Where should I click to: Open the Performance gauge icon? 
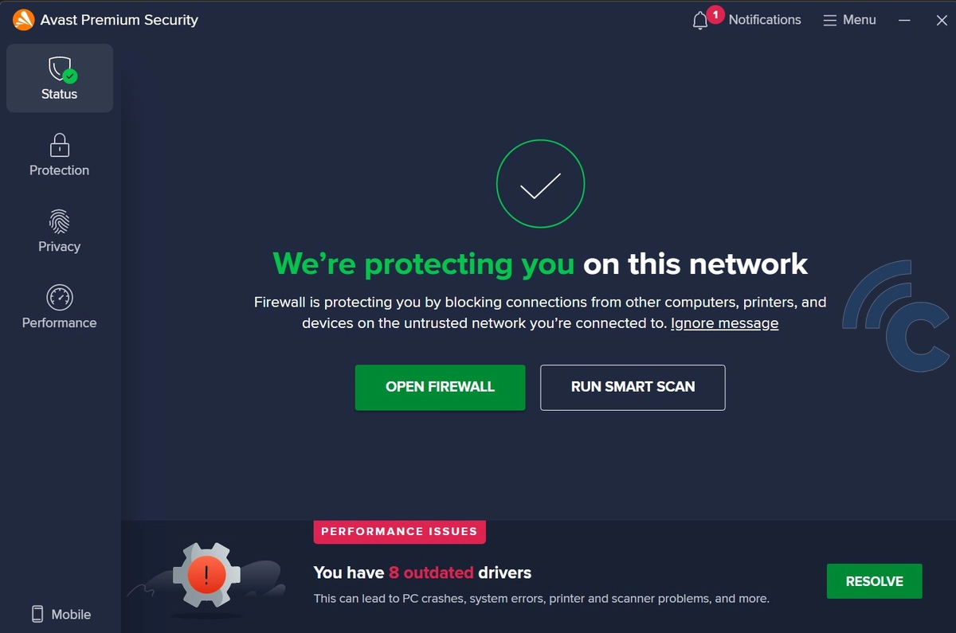click(59, 298)
